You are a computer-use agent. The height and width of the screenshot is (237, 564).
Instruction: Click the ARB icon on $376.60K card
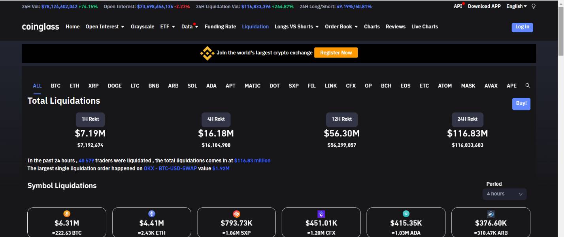coord(491,214)
